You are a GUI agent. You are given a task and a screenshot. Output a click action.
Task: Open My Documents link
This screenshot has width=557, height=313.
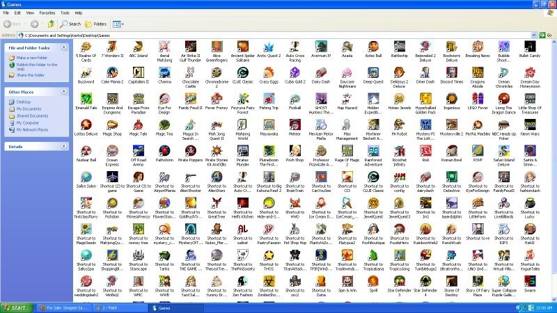(29, 109)
